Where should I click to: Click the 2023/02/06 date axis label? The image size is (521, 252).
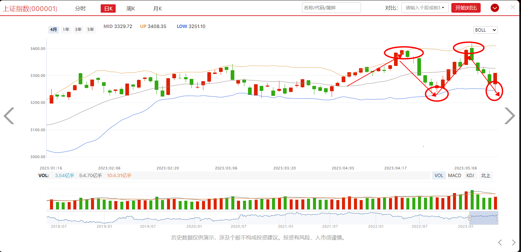pyautogui.click(x=109, y=168)
